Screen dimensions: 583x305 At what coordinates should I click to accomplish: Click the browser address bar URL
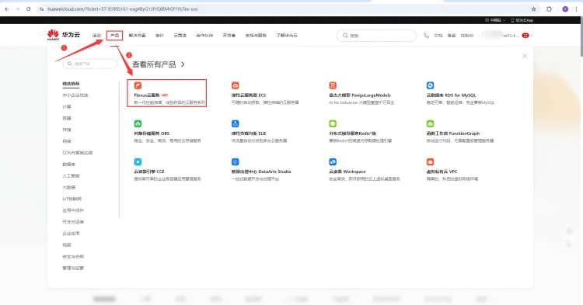pos(122,9)
